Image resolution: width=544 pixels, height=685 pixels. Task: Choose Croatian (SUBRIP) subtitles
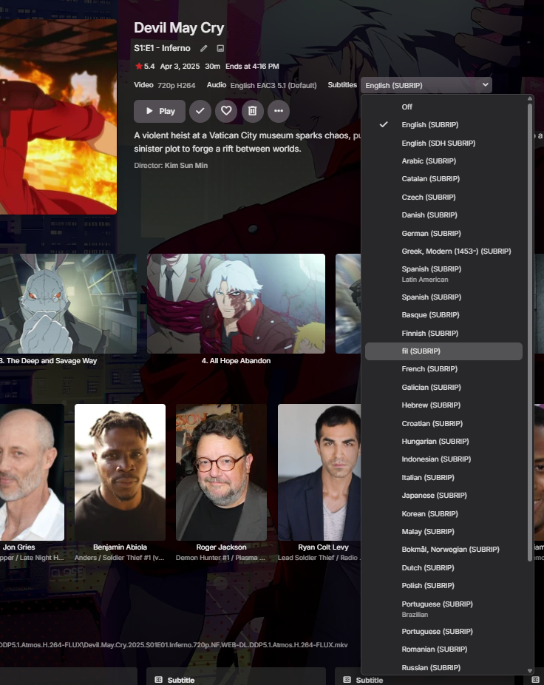pyautogui.click(x=443, y=423)
